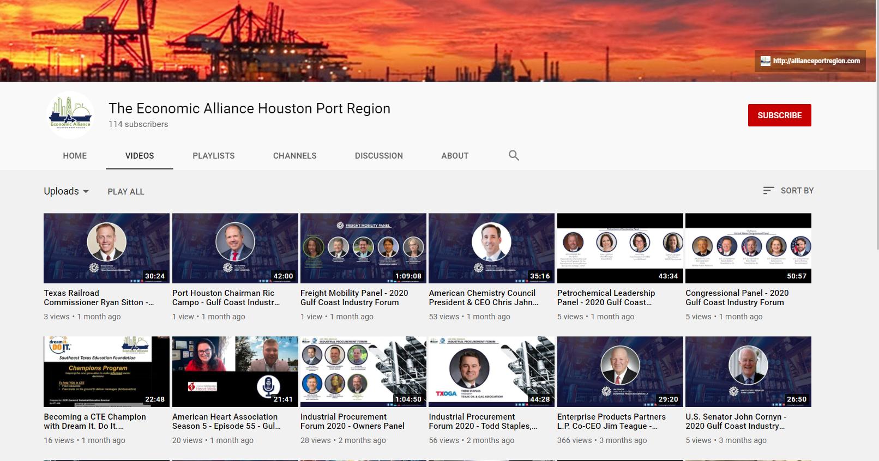
Task: Open Petrochemical Leadership Panel thumbnail
Action: click(620, 248)
